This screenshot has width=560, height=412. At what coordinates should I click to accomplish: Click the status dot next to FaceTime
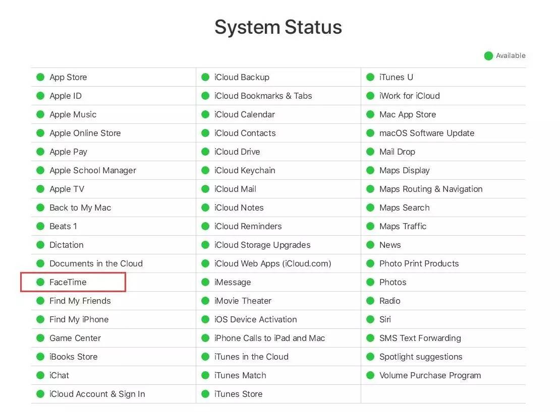point(40,282)
